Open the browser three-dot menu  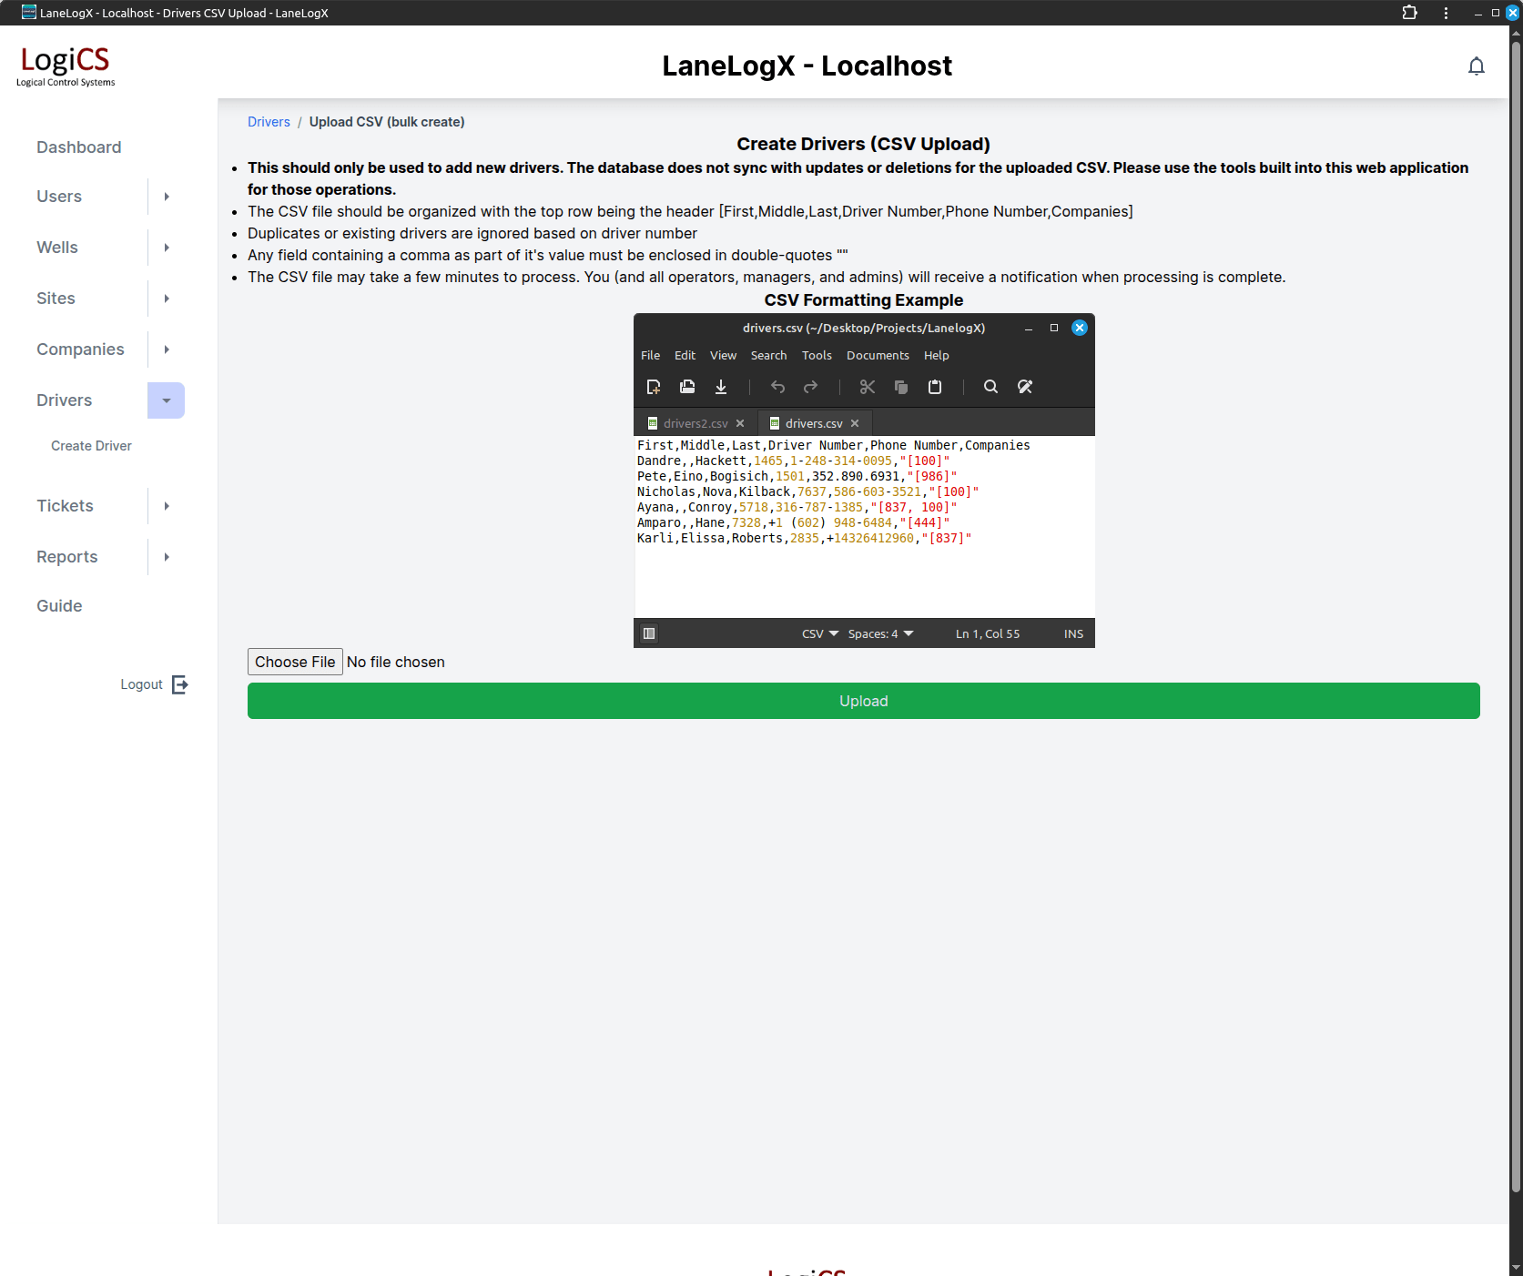click(x=1446, y=13)
